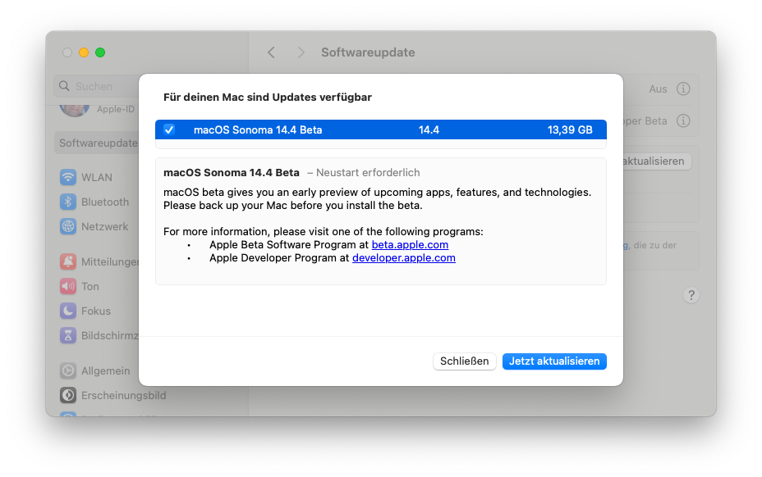Click the help question mark button
Viewport: 762px width, 477px height.
tap(691, 296)
